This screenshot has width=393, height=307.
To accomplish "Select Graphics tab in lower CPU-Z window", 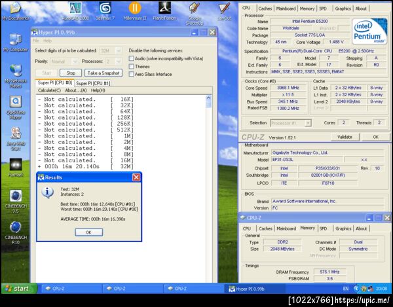I will click(343, 228).
